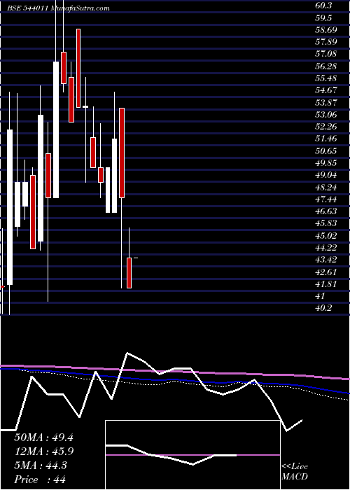The width and height of the screenshot is (350, 490).
Task: Click the 5MA : 44.3 value
Action: point(41,465)
